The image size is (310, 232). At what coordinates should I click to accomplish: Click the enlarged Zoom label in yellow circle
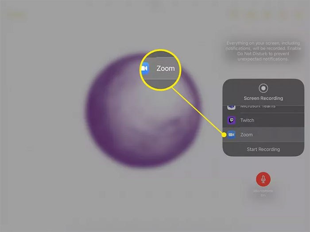[166, 68]
